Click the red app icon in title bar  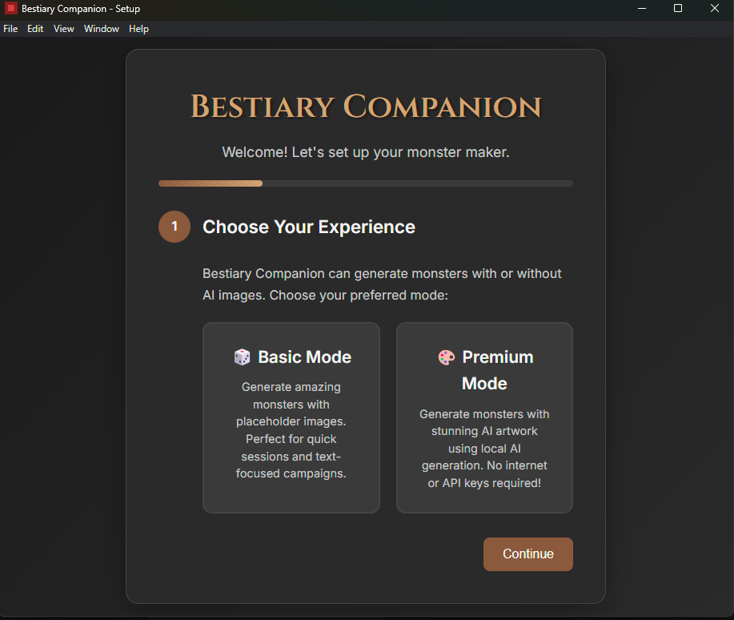click(11, 9)
